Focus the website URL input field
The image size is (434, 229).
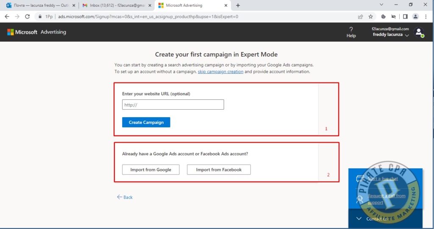click(173, 105)
